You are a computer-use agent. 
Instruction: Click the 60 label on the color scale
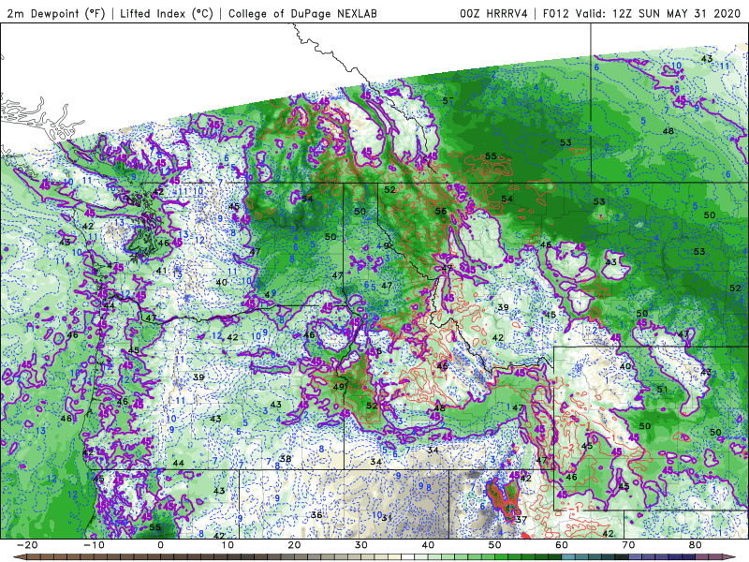click(562, 545)
